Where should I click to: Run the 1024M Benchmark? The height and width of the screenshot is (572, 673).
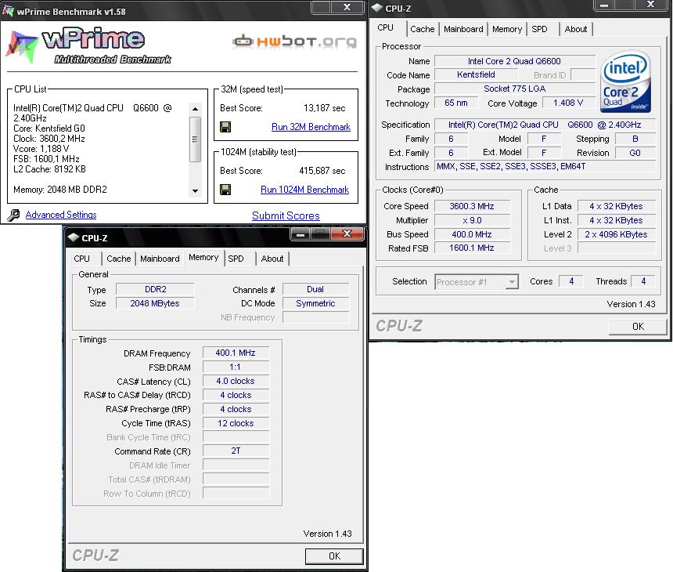click(304, 190)
